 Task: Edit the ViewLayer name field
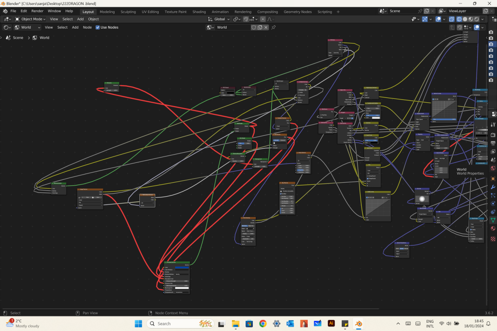pyautogui.click(x=464, y=11)
